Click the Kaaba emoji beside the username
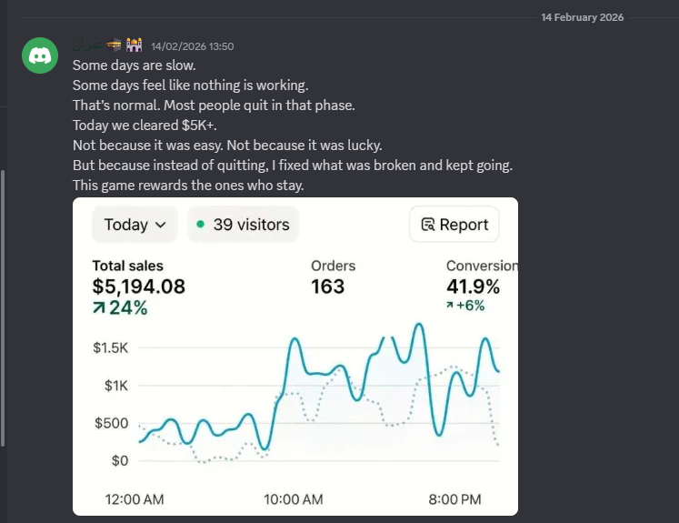The width and height of the screenshot is (679, 523). [114, 45]
